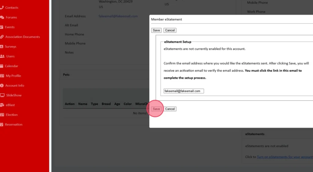Click the chat bubbles icon beside Forums

[2, 17]
